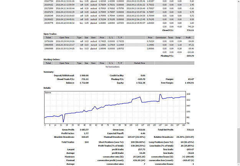Click Short Positions value 100 (86.00%)
The height and width of the screenshot is (166, 240).
(x=138, y=142)
